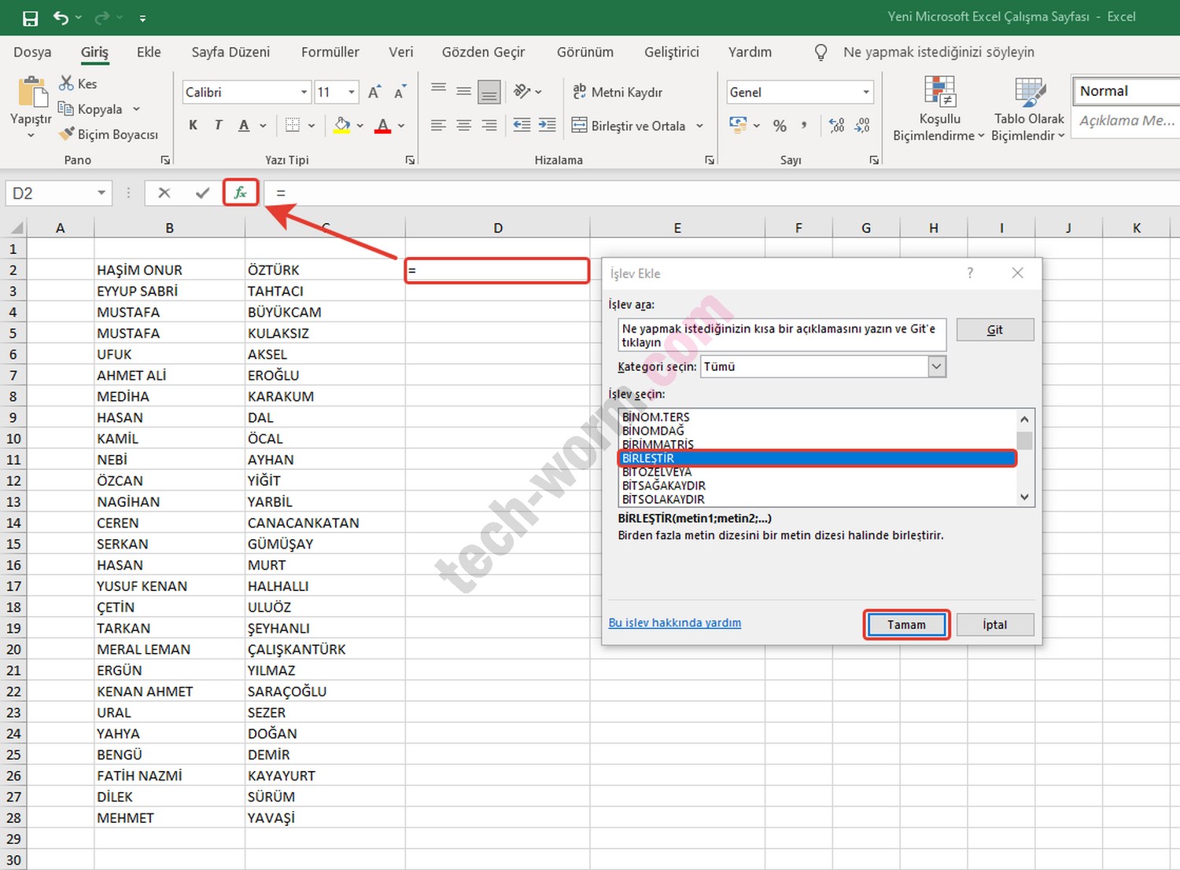Click the Insert Function fx icon
Image resolution: width=1180 pixels, height=870 pixels.
(x=241, y=193)
